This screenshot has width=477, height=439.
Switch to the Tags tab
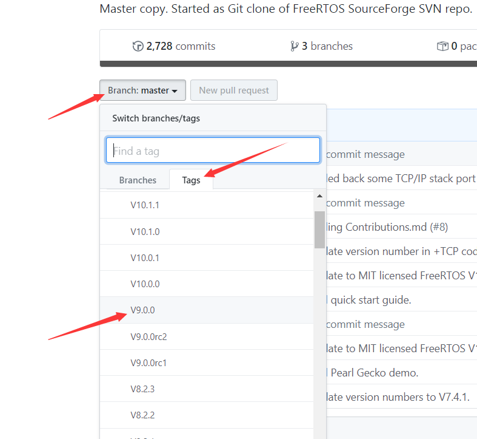[191, 180]
